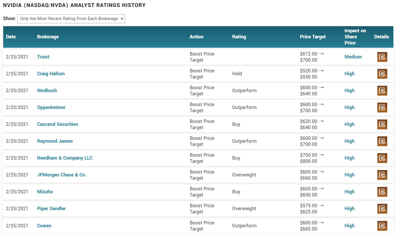Select the Hold rating in Craig Hallum row
Screen dimensions: 396x234
coord(237,74)
